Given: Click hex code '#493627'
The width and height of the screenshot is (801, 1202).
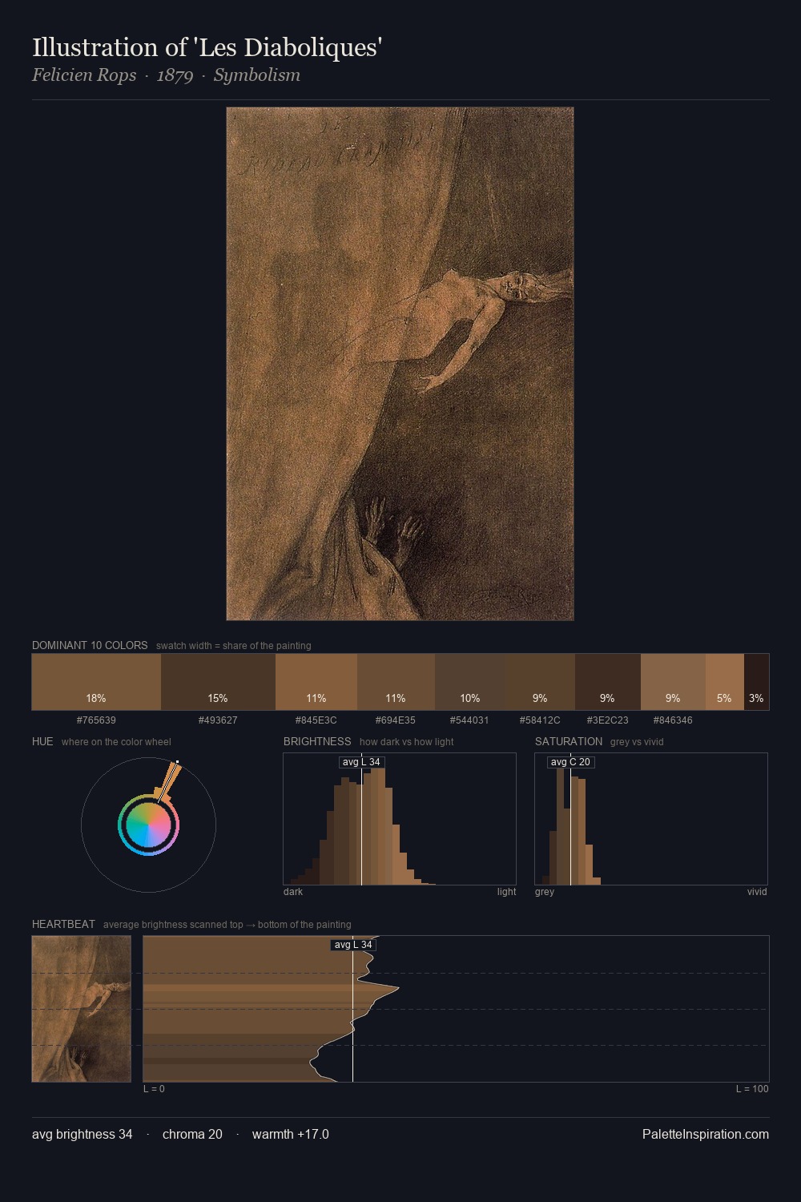Looking at the screenshot, I should coord(218,720).
